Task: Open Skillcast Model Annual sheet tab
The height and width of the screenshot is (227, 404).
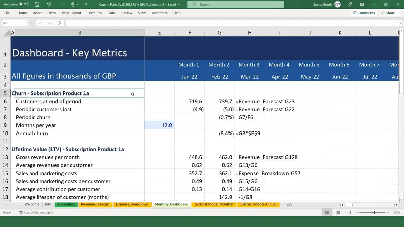Action: (259, 204)
